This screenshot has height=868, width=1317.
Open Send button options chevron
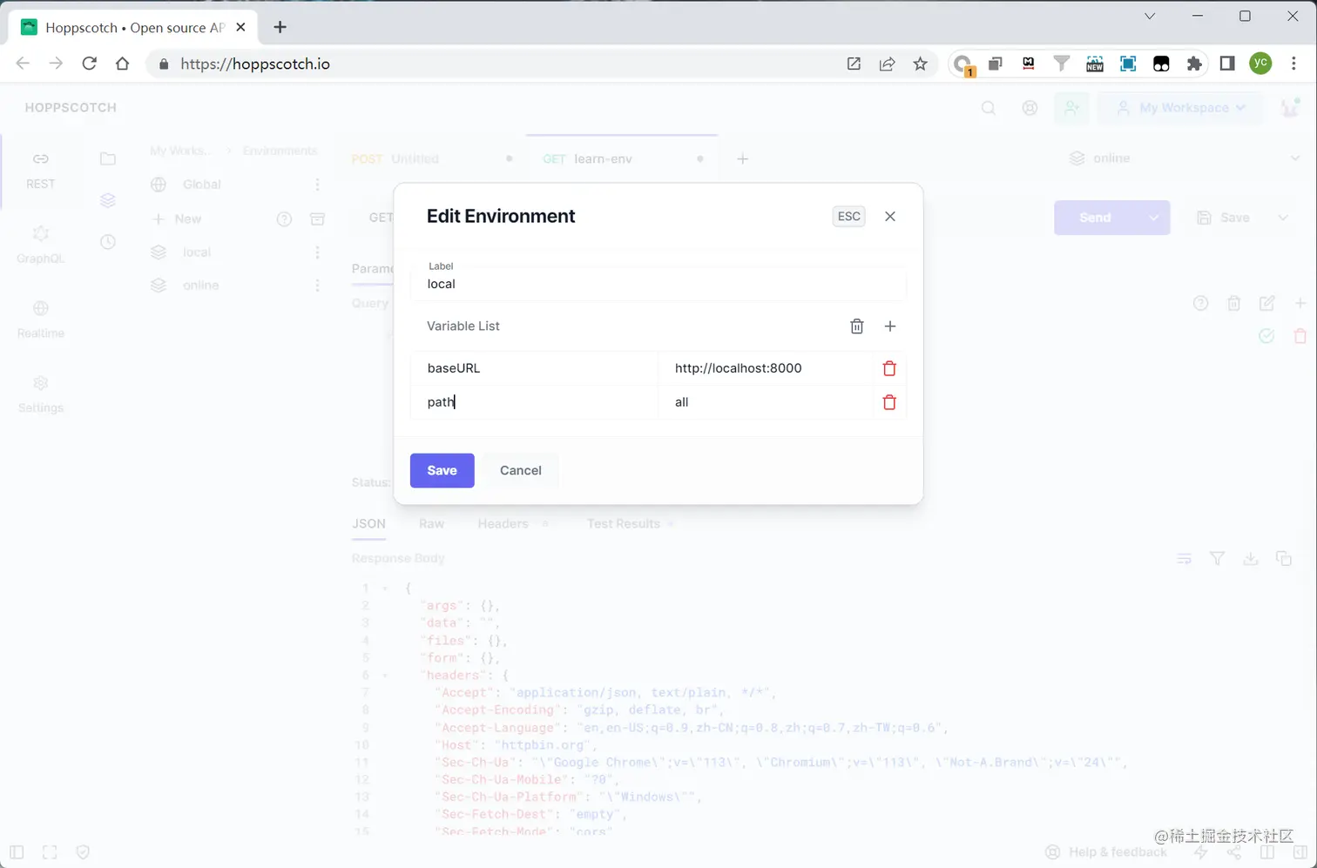click(x=1153, y=218)
